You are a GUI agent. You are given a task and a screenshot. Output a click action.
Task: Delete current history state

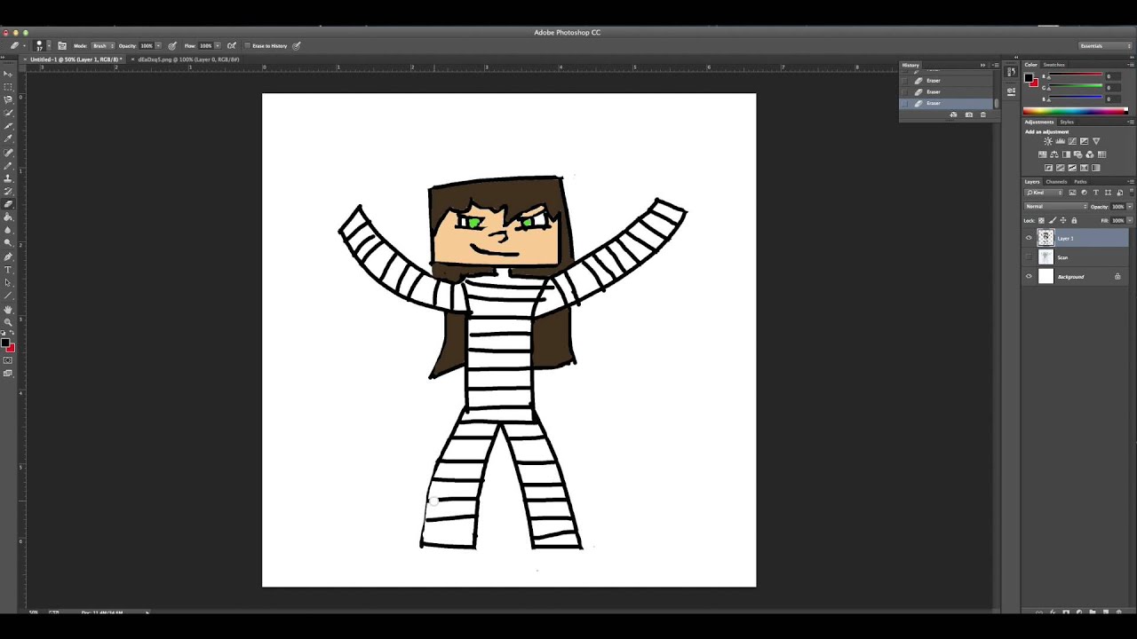pos(982,114)
